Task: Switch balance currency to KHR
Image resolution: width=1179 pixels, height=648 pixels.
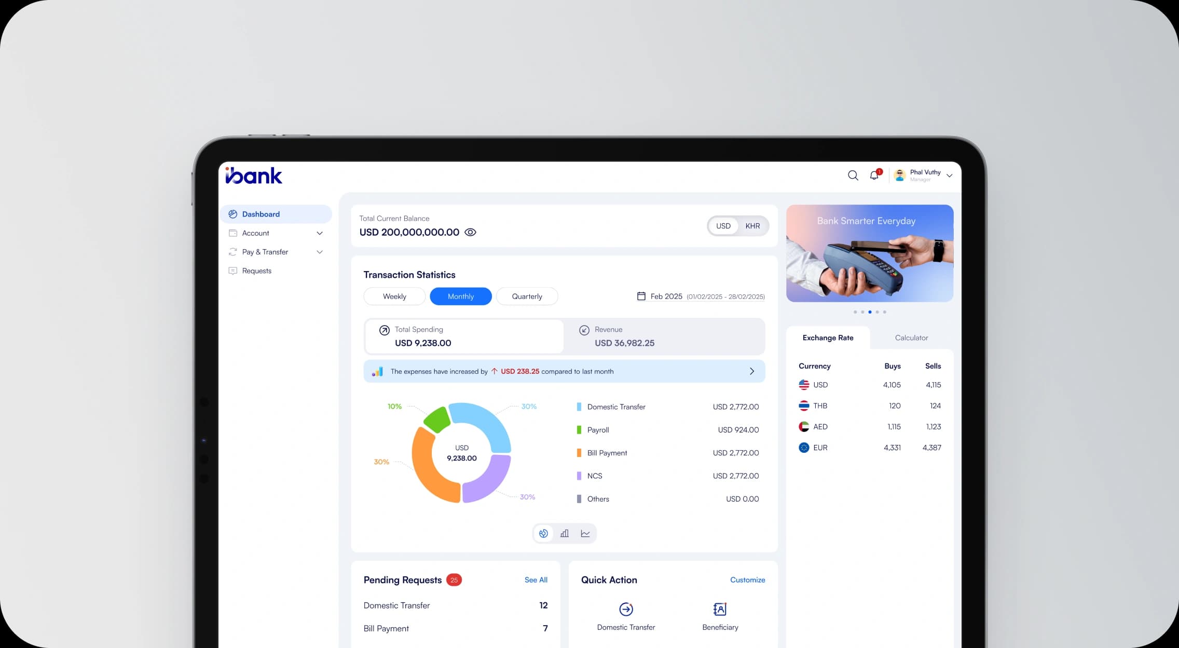Action: pos(752,226)
